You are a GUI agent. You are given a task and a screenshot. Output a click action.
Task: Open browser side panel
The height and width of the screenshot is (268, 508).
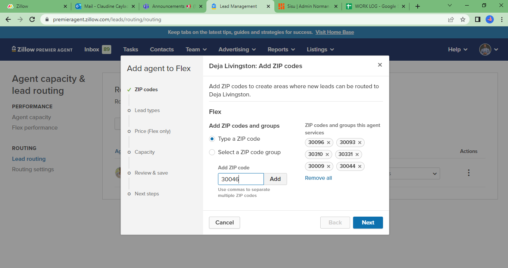(x=477, y=19)
